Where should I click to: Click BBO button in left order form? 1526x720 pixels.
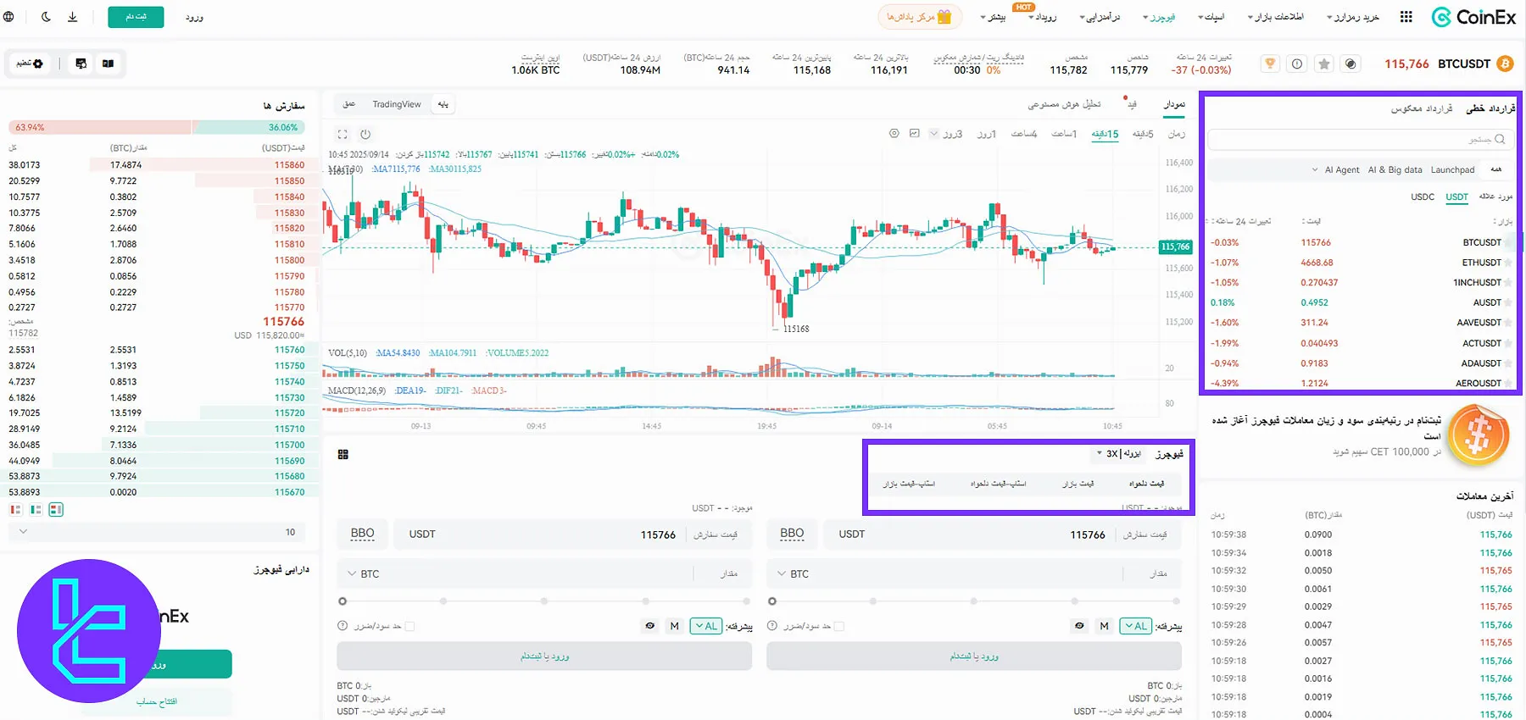[362, 534]
